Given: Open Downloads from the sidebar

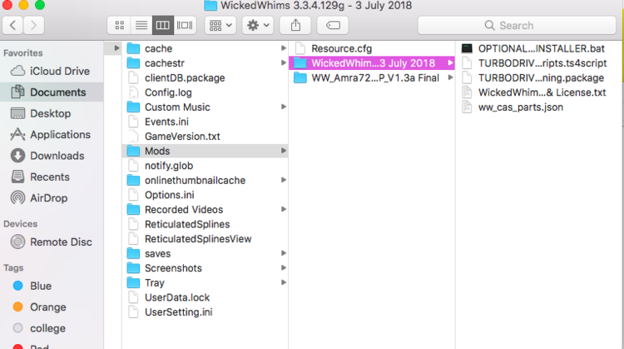Looking at the screenshot, I should tap(52, 156).
